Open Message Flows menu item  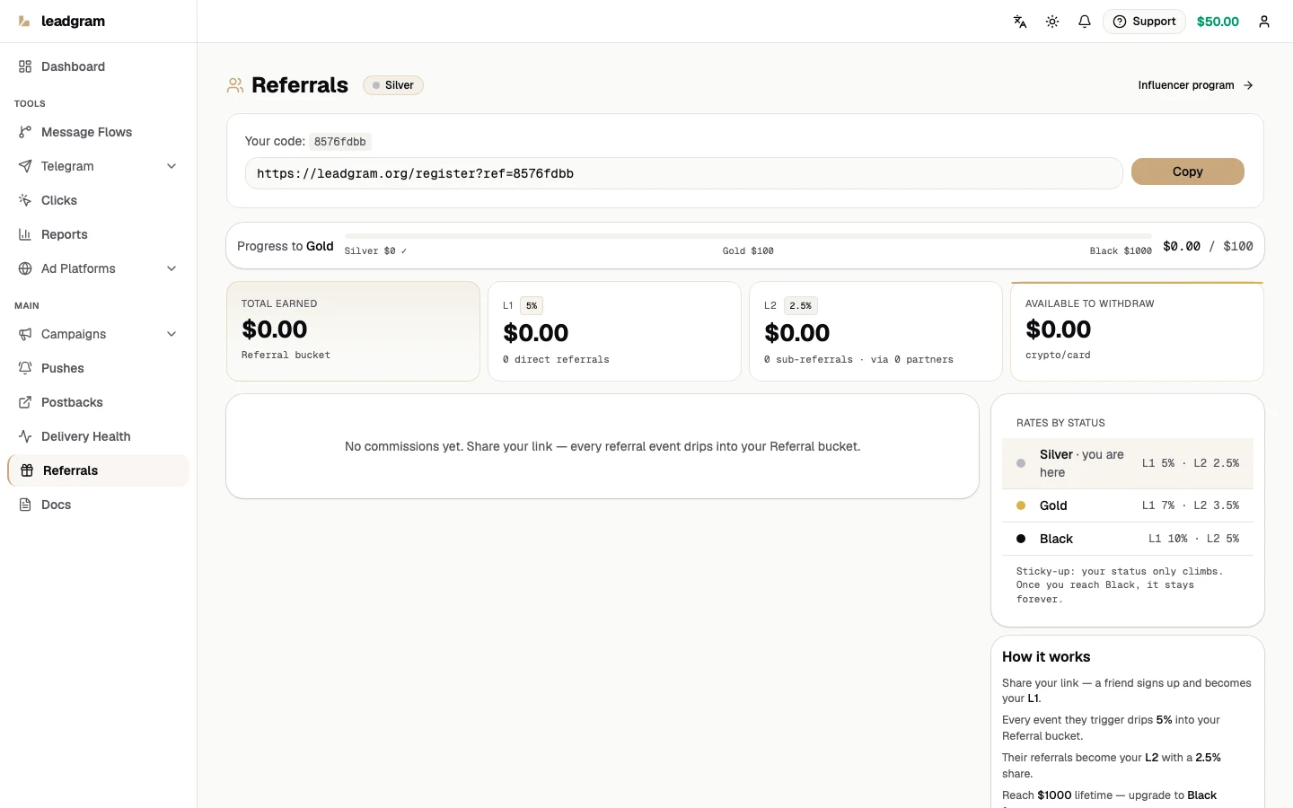(x=98, y=132)
